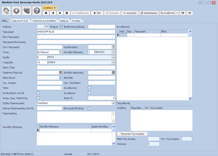Click the Νέα button
Image resolution: width=218 pixels, height=156 pixels.
pos(97,13)
